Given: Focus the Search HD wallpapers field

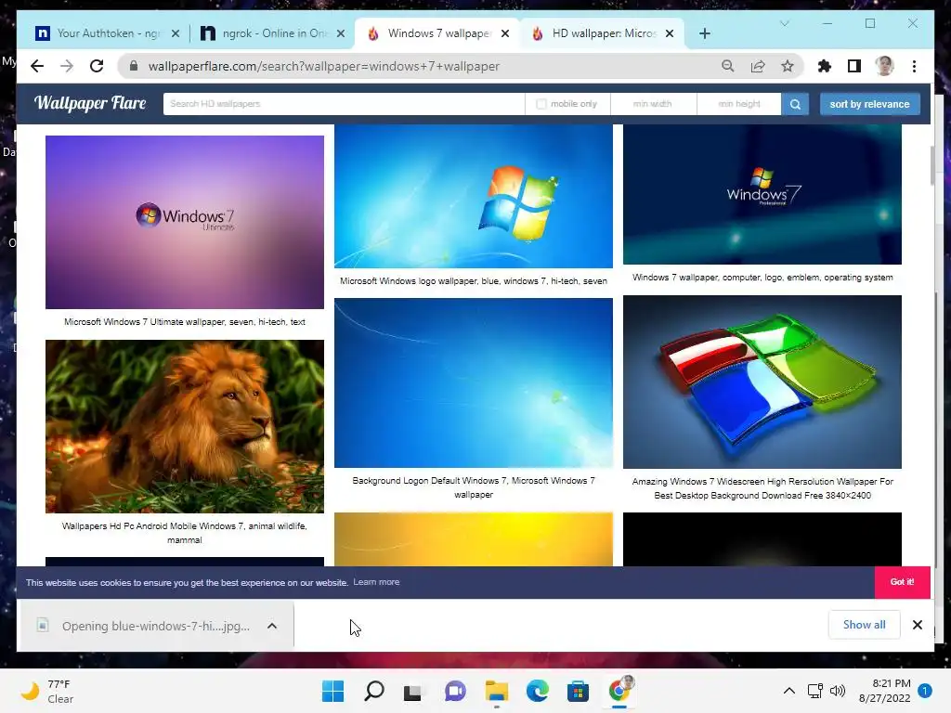Looking at the screenshot, I should [344, 104].
